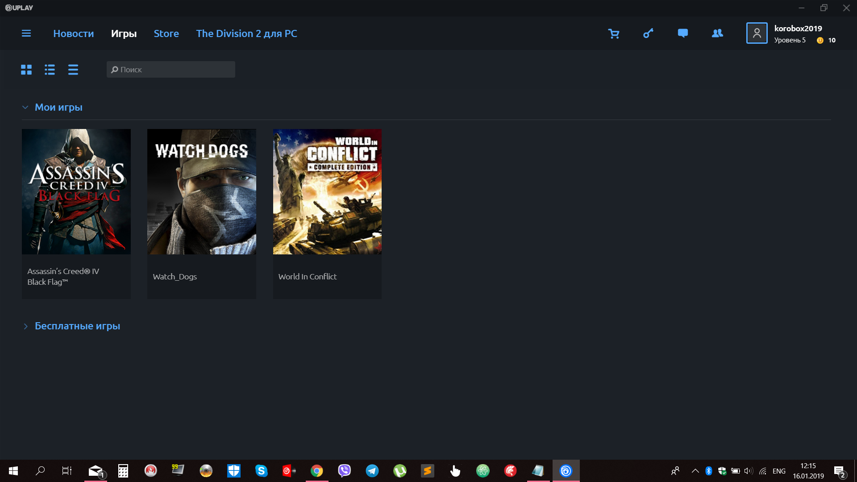The width and height of the screenshot is (857, 482).
Task: Open korobox2019 profile name
Action: (798, 28)
